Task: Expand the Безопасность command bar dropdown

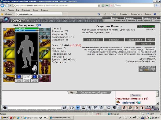Action: click(137, 14)
